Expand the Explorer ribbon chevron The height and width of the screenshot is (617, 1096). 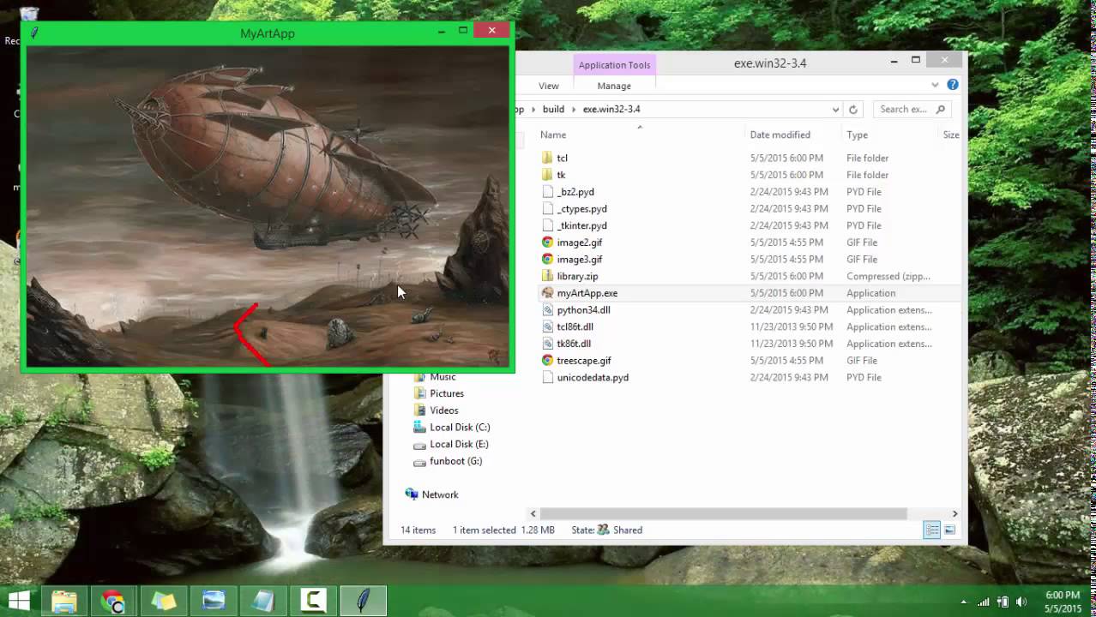(x=935, y=85)
